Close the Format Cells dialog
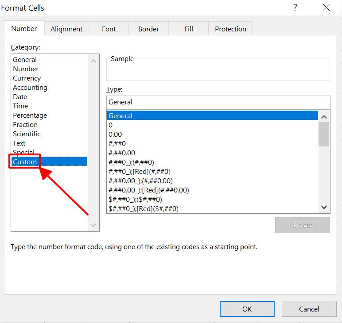This screenshot has height=323, width=342. coord(326,8)
